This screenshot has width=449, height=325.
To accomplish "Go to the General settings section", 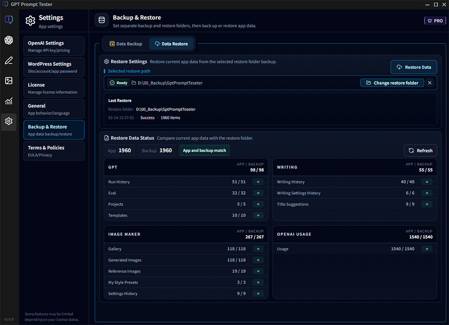I will point(54,109).
